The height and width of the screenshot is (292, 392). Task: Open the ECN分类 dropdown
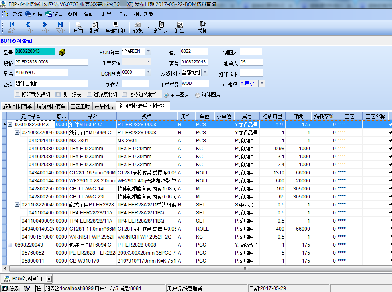[148, 51]
